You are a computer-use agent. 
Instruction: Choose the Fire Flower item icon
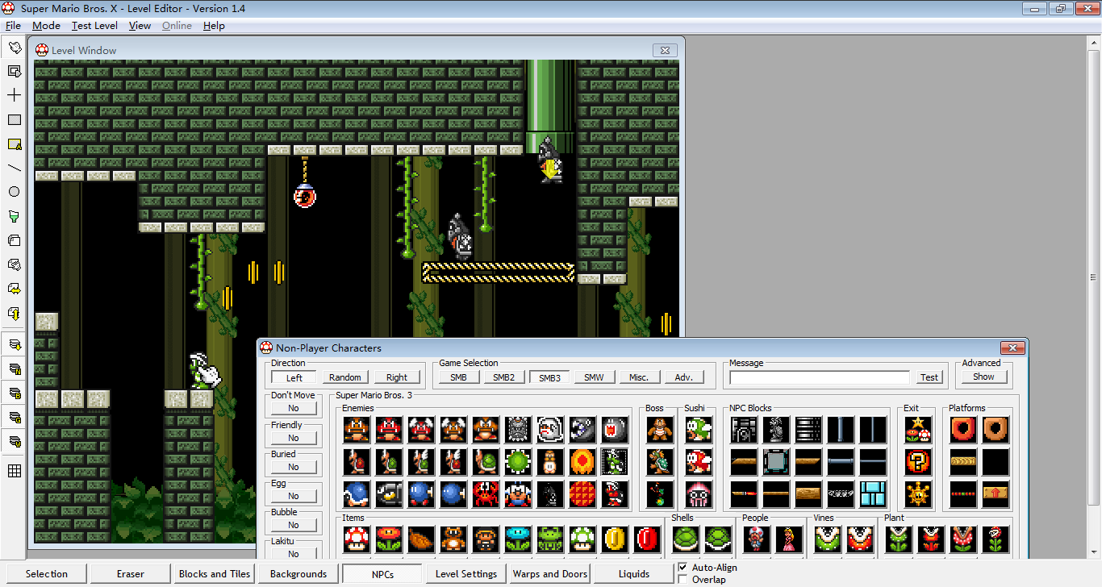pyautogui.click(x=389, y=539)
